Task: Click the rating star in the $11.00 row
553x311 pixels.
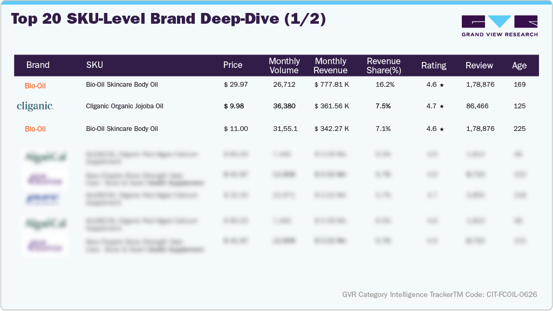Action: pyautogui.click(x=441, y=129)
